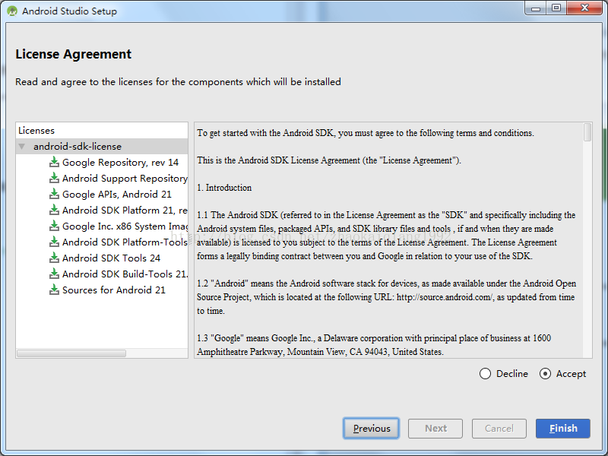The image size is (608, 456).
Task: Click download icon for Sources for Android 21
Action: click(x=54, y=290)
